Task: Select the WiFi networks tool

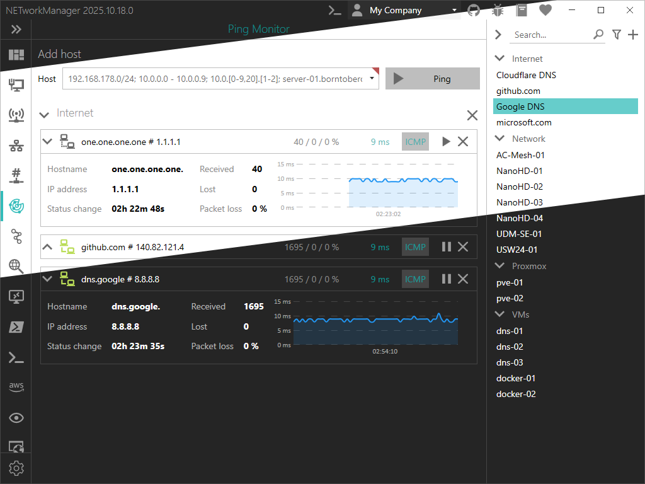Action: point(16,115)
